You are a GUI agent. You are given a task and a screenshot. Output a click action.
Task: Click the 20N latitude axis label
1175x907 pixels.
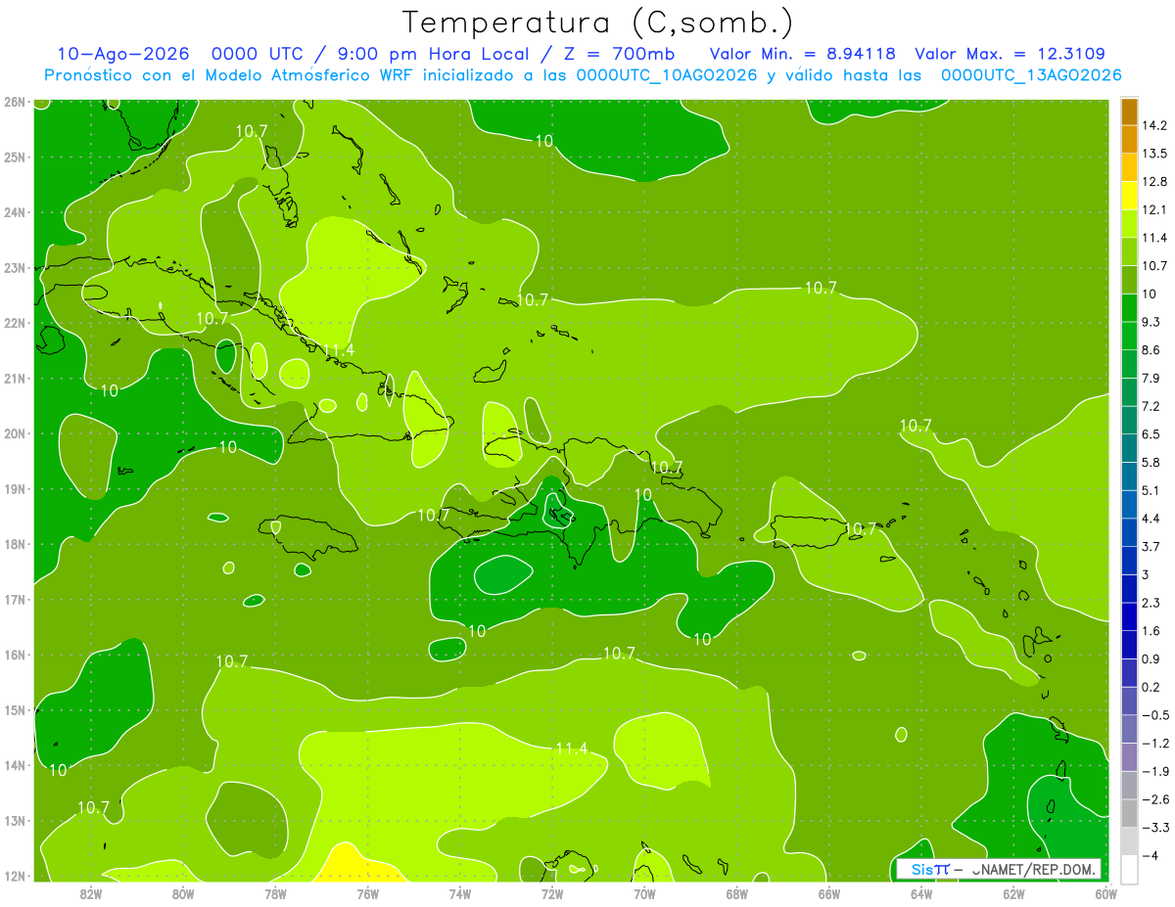pyautogui.click(x=15, y=433)
